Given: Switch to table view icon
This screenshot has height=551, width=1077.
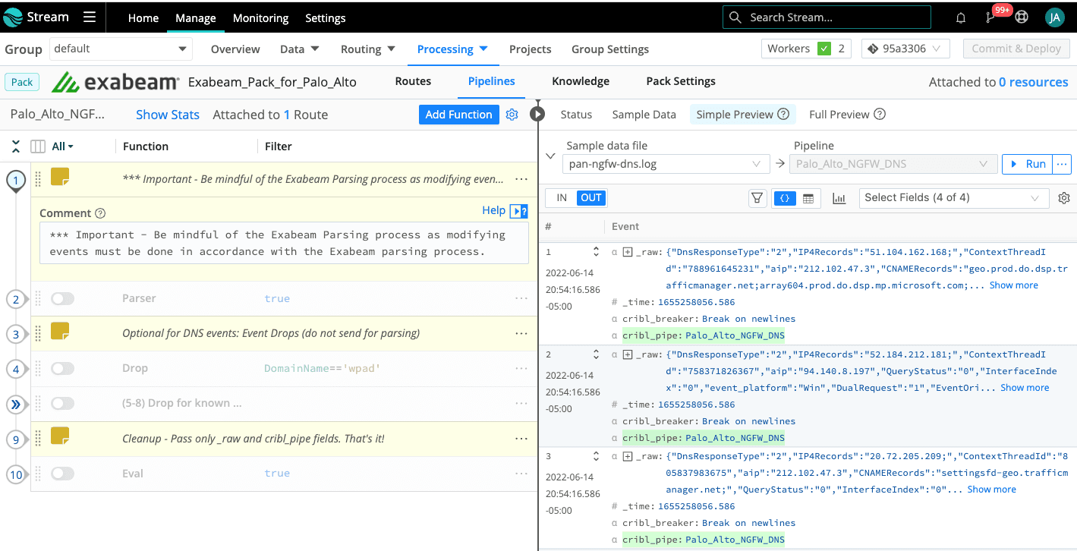Looking at the screenshot, I should point(808,198).
